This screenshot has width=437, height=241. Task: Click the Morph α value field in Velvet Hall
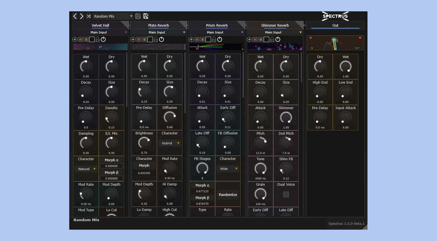[112, 166]
